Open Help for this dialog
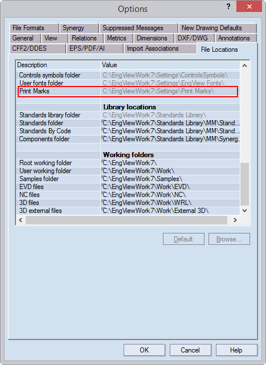 236,350
